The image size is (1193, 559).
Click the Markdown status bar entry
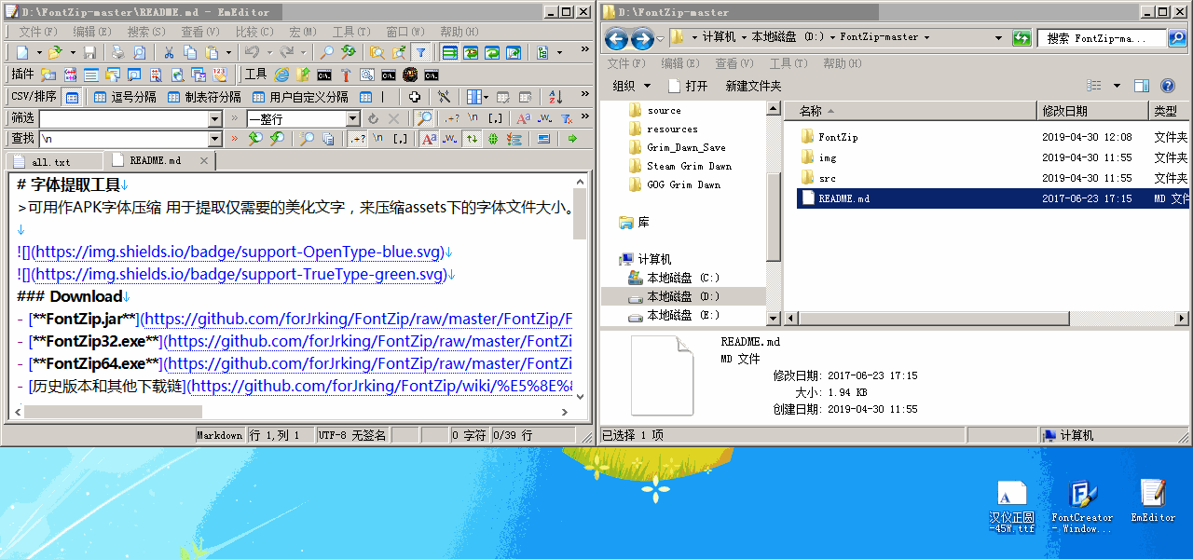(x=220, y=435)
